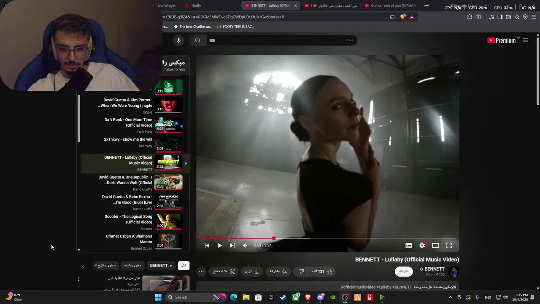Screen dimensions: 540x304
Task: Open File Explorer from the taskbar
Action: click(x=246, y=297)
